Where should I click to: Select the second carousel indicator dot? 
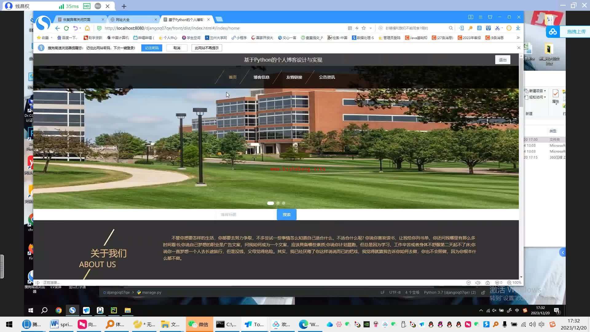coord(278,203)
